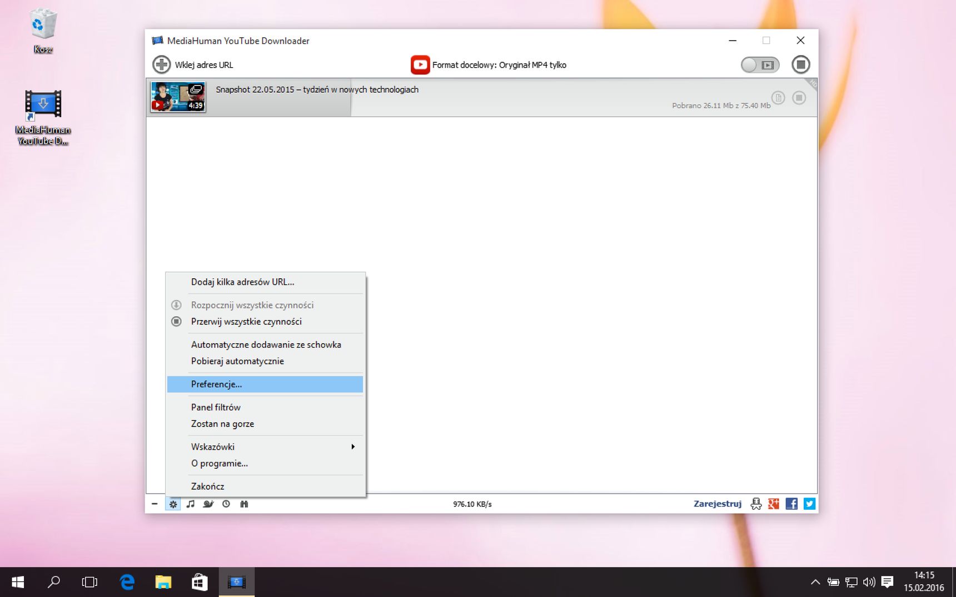Click the volume speaker tray icon
This screenshot has height=597, width=956.
click(x=869, y=582)
